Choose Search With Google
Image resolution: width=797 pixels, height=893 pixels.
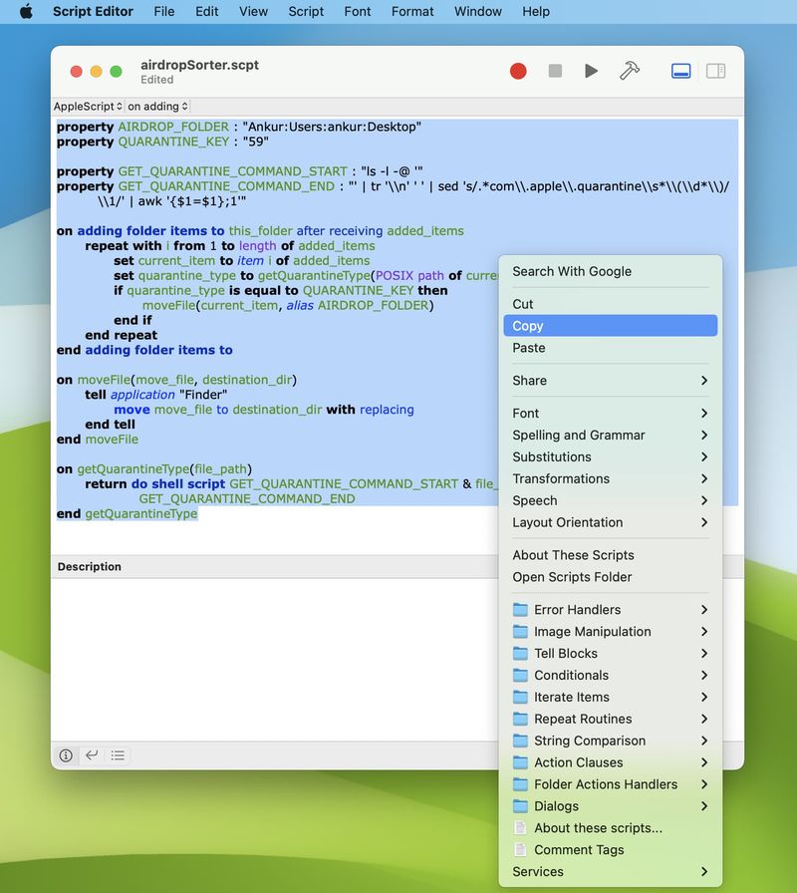tap(611, 271)
